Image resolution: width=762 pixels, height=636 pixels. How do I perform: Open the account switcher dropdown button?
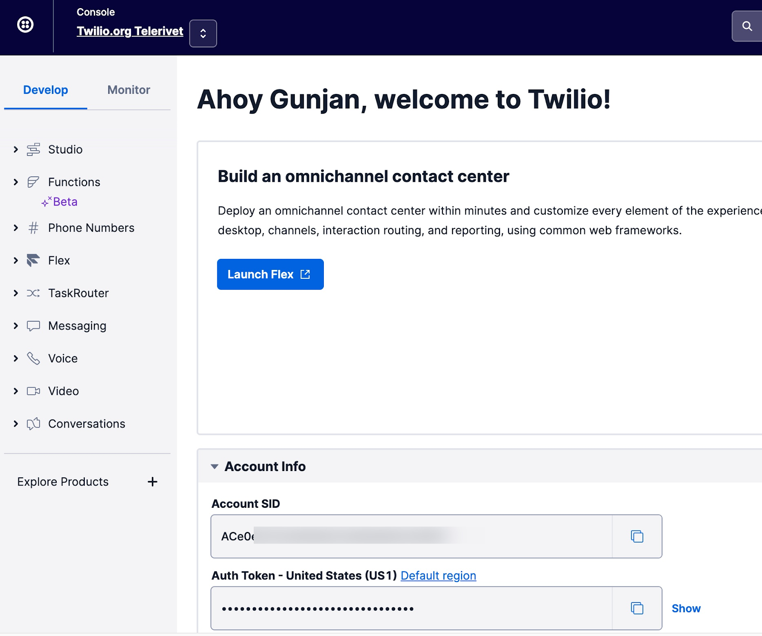point(203,33)
